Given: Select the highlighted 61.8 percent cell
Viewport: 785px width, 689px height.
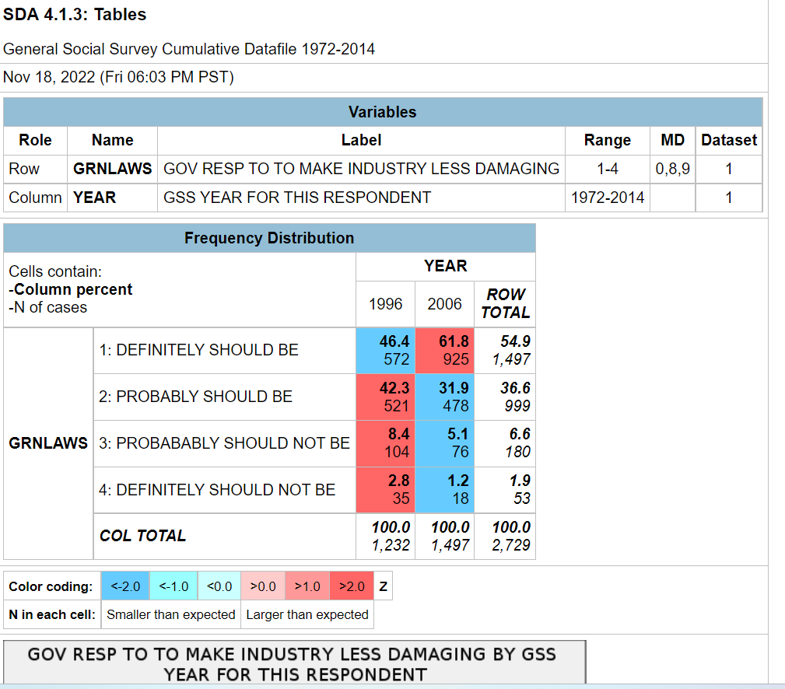Looking at the screenshot, I should [444, 350].
